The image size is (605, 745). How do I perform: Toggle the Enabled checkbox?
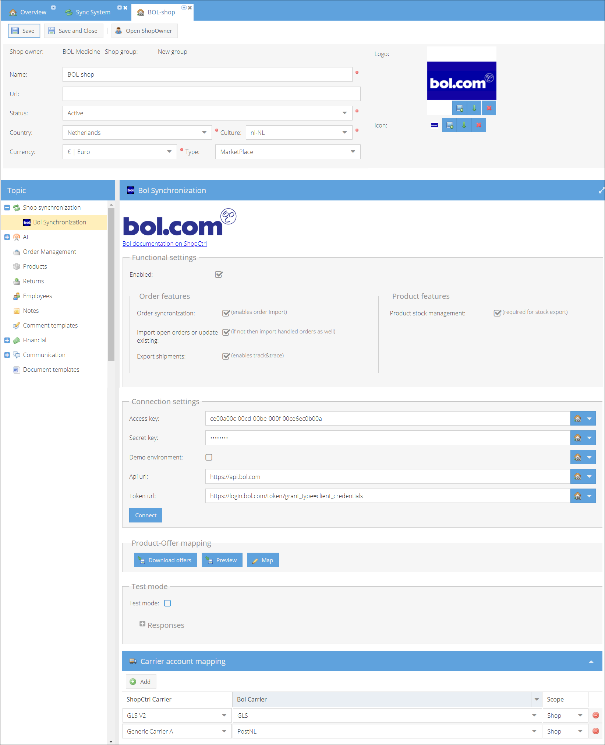pos(219,274)
